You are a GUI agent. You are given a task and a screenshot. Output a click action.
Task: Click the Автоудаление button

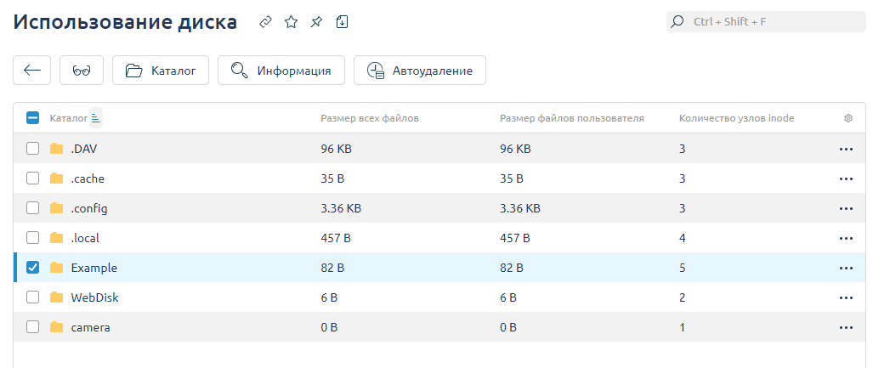[420, 71]
